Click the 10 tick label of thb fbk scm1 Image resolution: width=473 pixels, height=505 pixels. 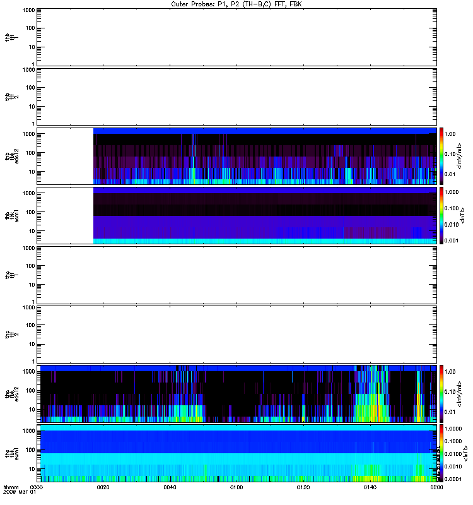(x=32, y=231)
